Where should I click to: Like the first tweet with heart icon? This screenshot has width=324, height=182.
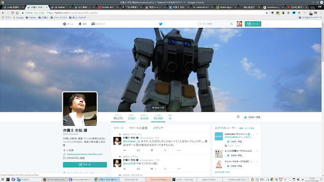(152, 150)
